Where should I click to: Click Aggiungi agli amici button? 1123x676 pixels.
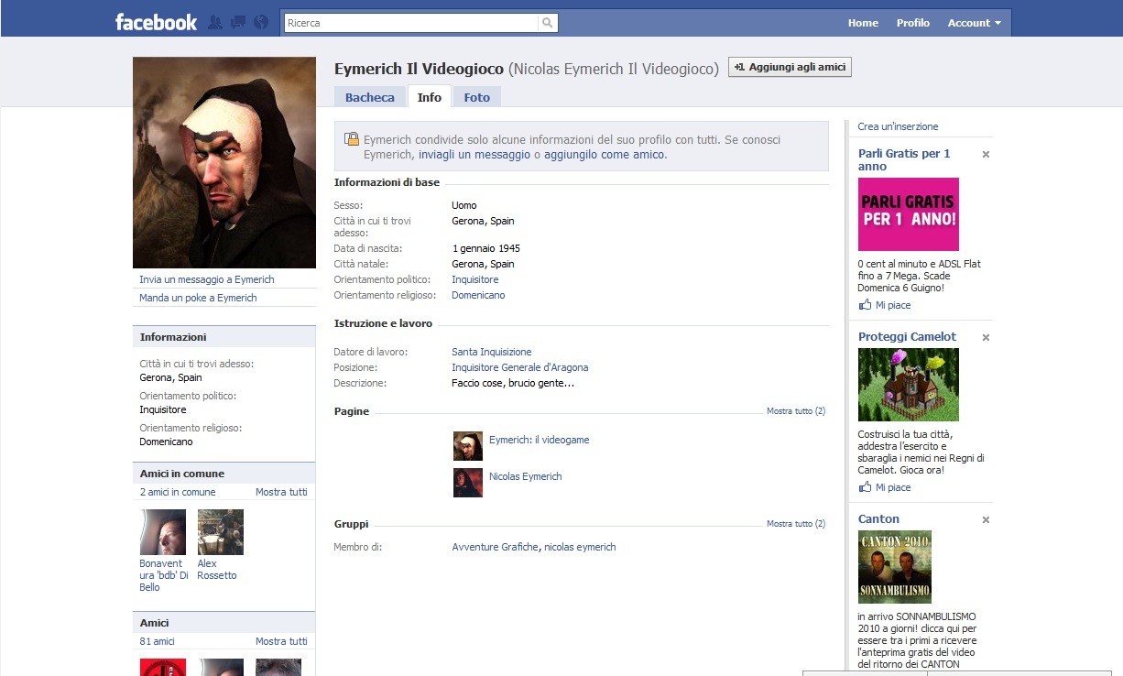tap(790, 67)
